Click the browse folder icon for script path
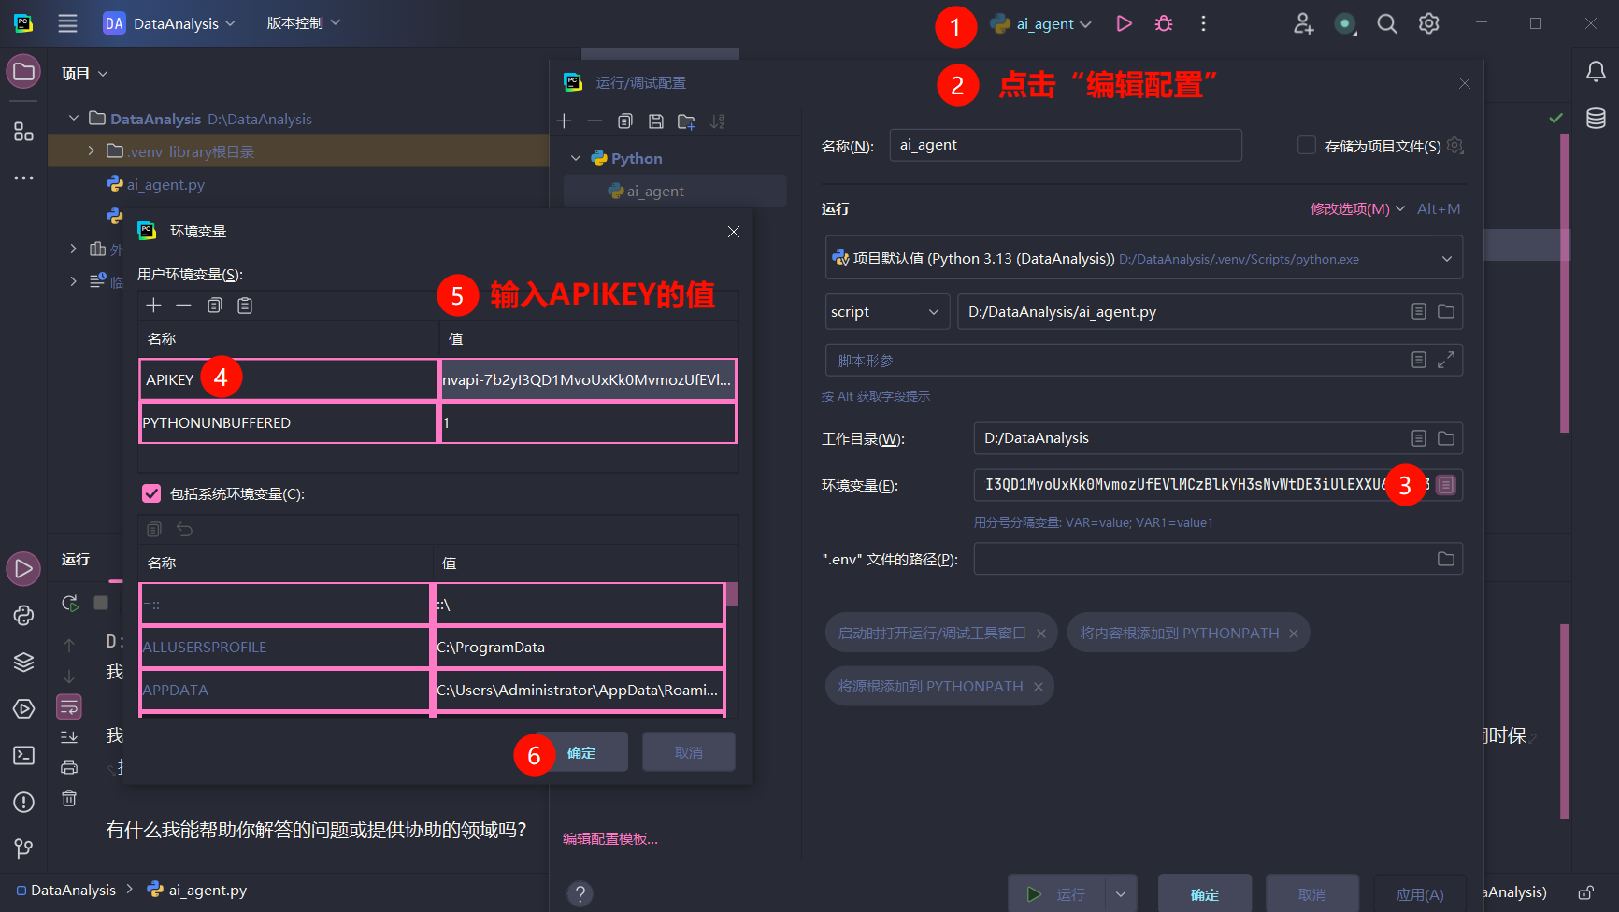This screenshot has height=912, width=1619. click(1446, 311)
